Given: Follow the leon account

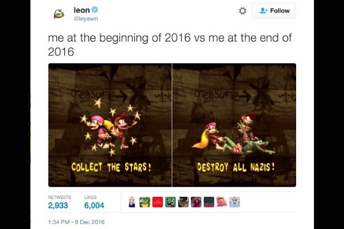Looking at the screenshot, I should coord(274,11).
